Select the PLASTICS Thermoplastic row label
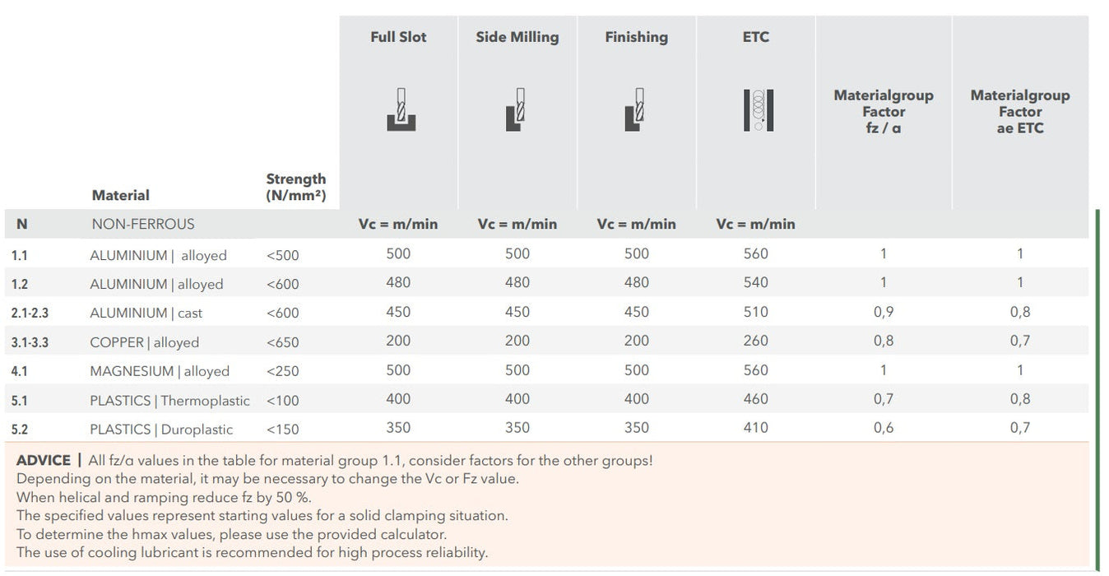Viewport: 1109px width, 576px height. [169, 401]
